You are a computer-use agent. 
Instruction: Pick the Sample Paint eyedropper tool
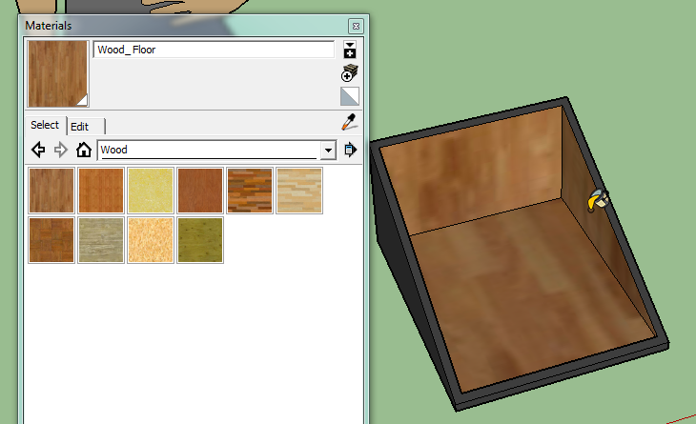[350, 123]
